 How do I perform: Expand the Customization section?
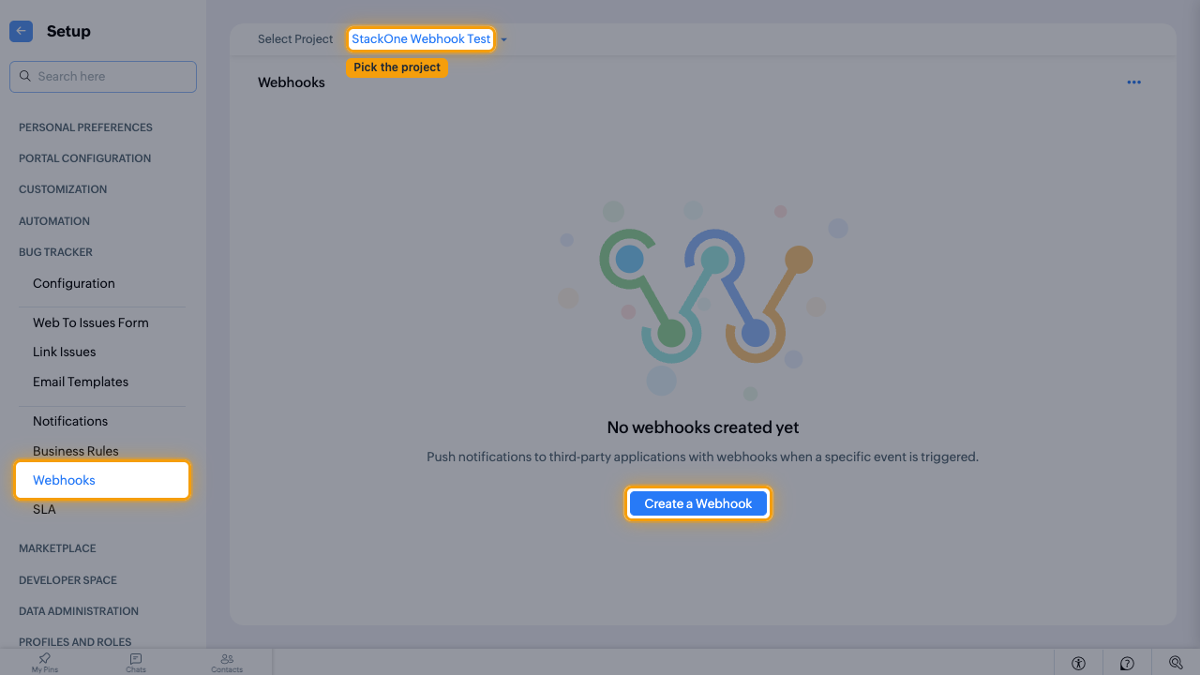63,189
